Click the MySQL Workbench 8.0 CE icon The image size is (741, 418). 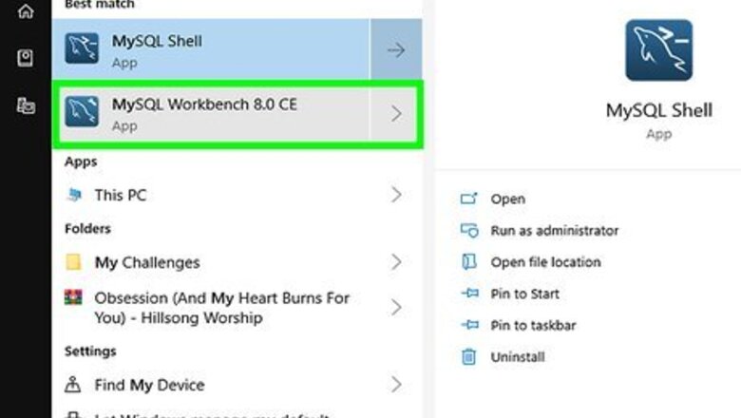click(82, 113)
